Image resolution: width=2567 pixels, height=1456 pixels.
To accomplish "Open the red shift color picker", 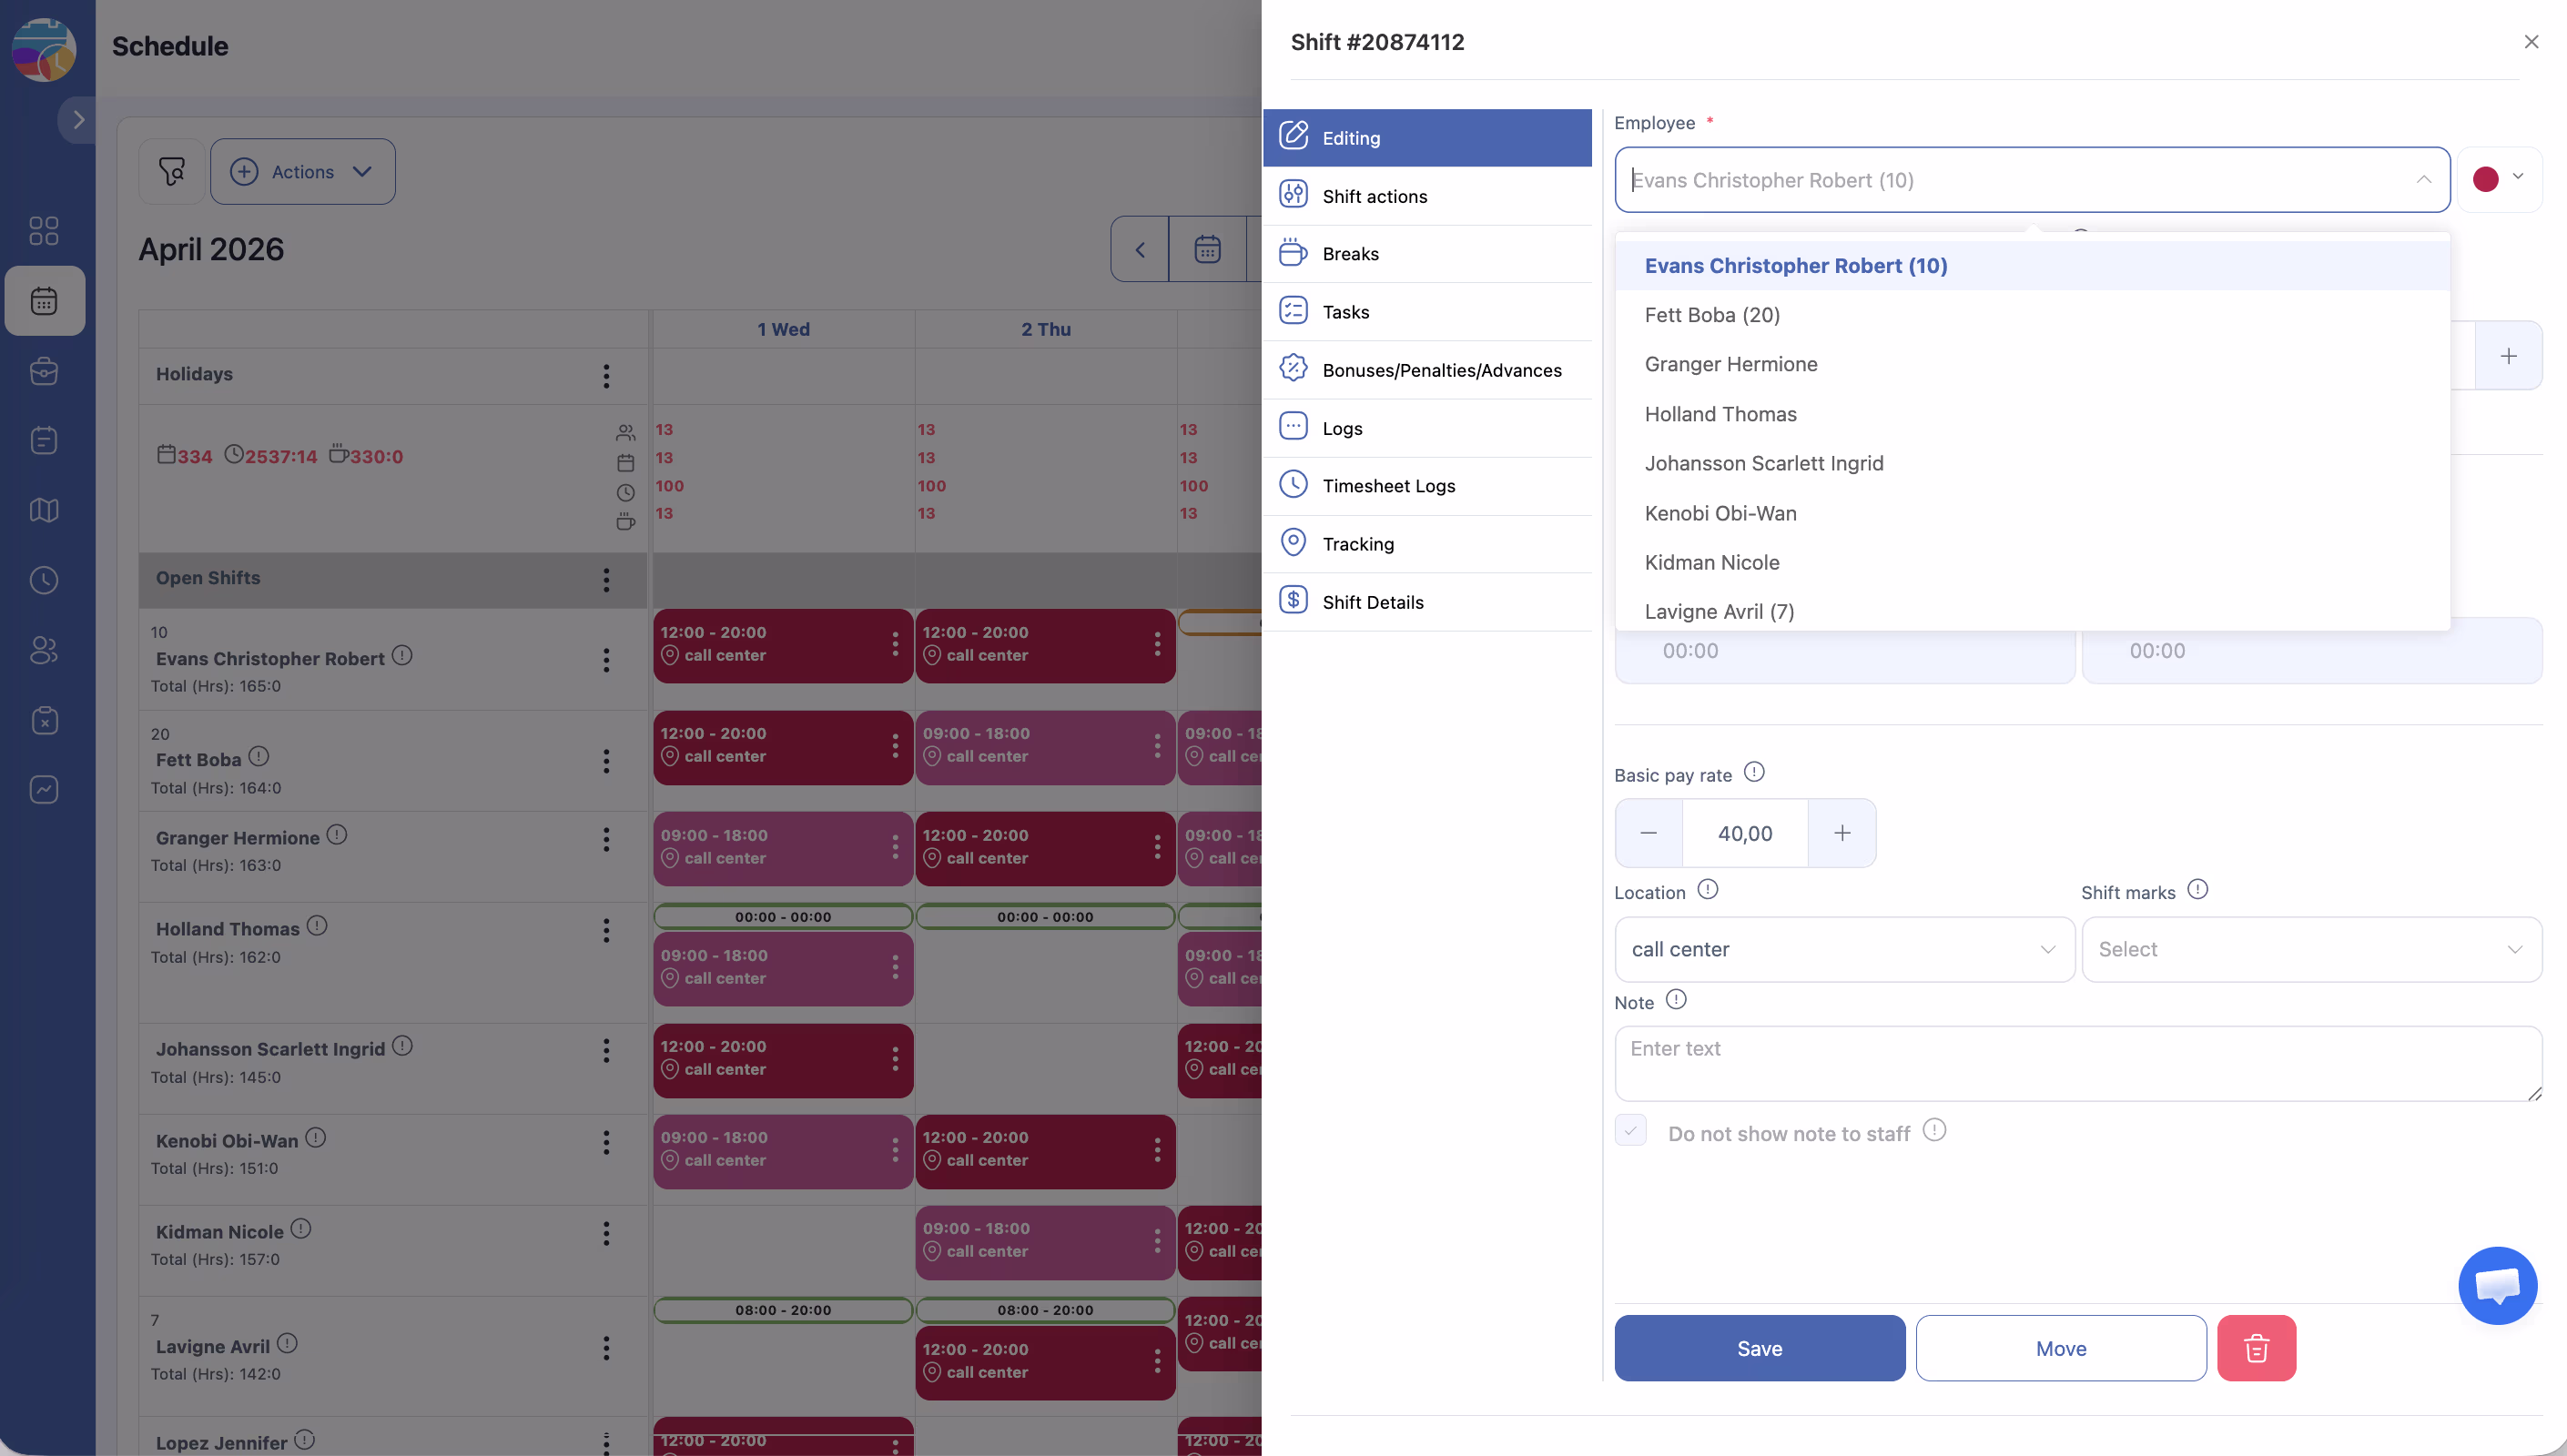I will click(2498, 179).
